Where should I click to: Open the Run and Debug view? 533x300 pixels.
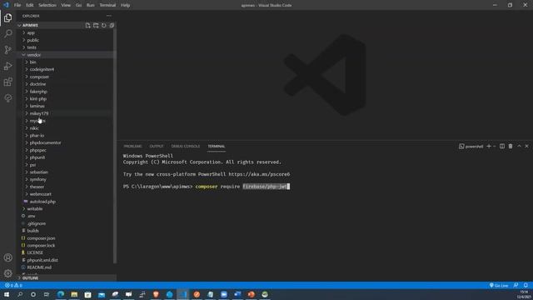point(7,66)
